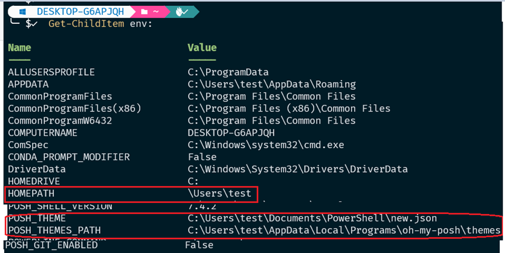Select the HOMEDRIVE variable name
Screen dimensions: 505x253
tap(34, 181)
